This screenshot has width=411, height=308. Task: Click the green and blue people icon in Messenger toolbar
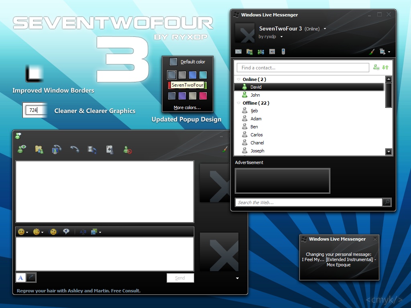[261, 52]
